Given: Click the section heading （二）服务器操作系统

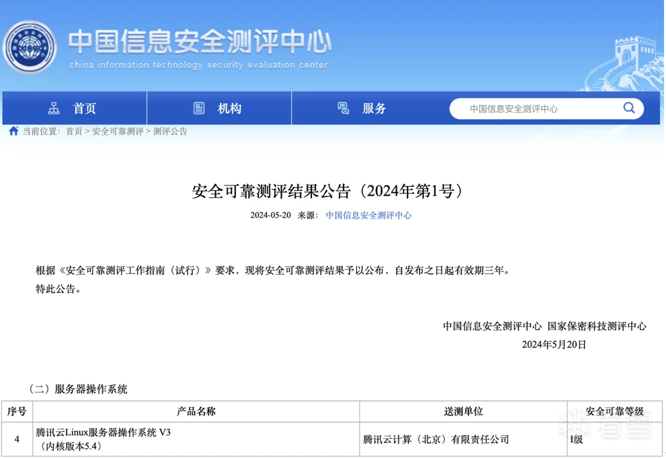Looking at the screenshot, I should click(x=77, y=389).
